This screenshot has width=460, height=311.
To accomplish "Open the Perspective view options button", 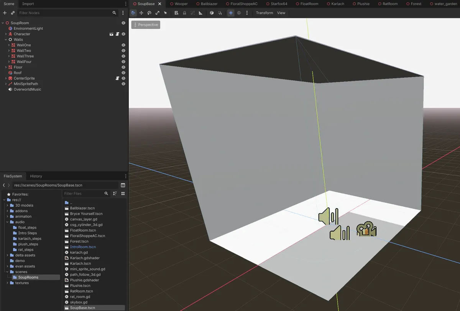I will [146, 25].
